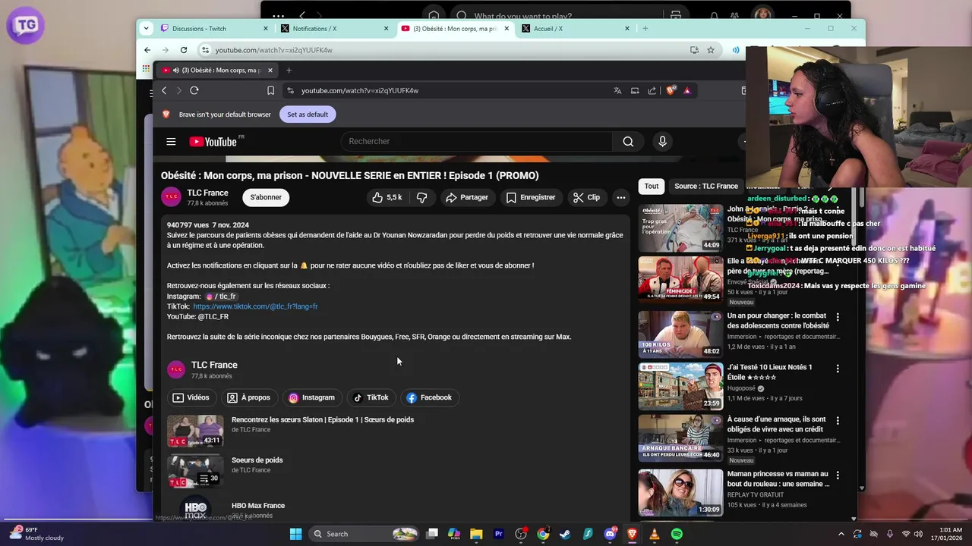Switch to Discussions - Twitch tab

pos(215,29)
